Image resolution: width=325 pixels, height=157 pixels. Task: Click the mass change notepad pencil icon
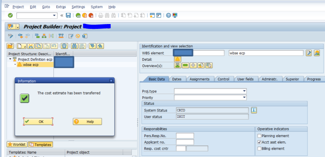71,36
